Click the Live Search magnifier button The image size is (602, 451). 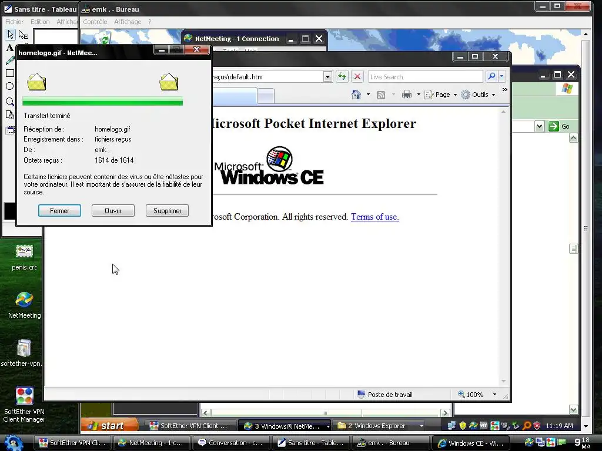point(491,77)
